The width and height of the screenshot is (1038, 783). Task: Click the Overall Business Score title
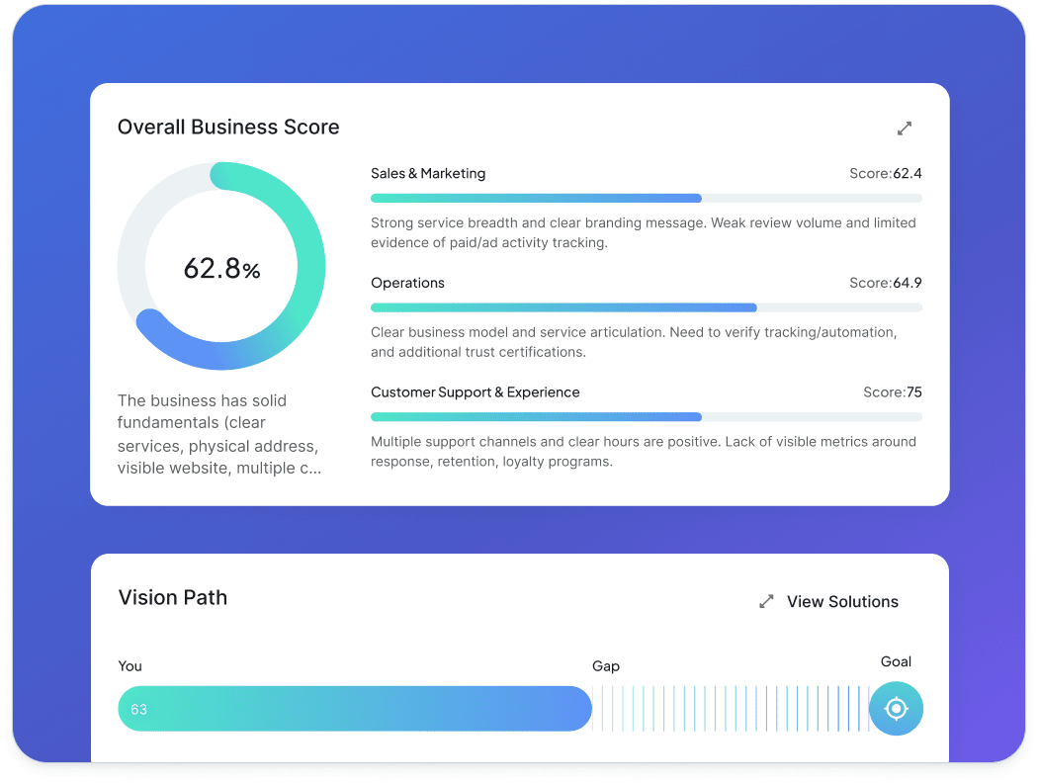[228, 127]
